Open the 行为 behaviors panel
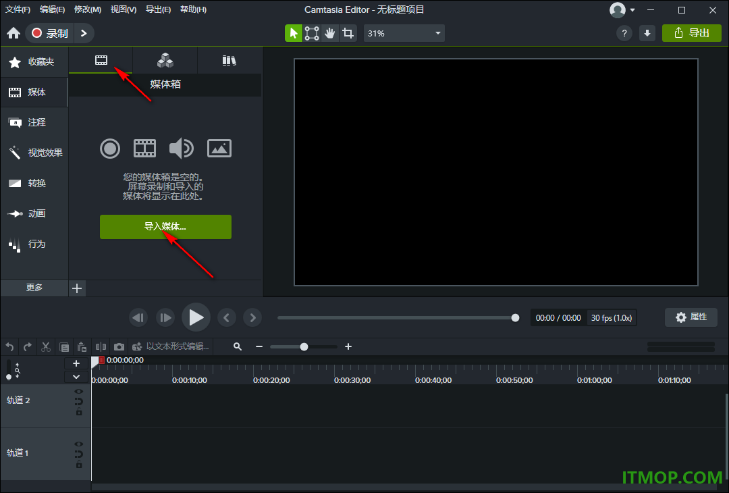 (x=34, y=244)
